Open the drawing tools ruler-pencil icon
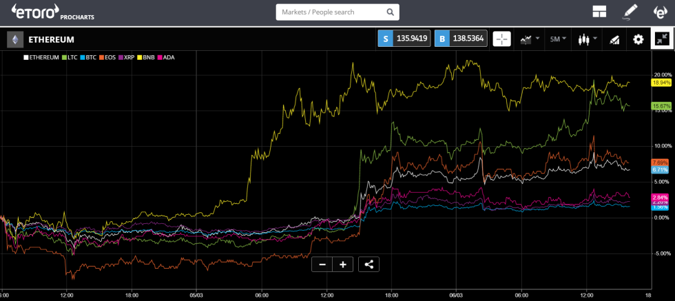675x301 pixels. [x=614, y=39]
